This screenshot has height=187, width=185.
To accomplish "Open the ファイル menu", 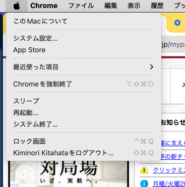I will (81, 6).
